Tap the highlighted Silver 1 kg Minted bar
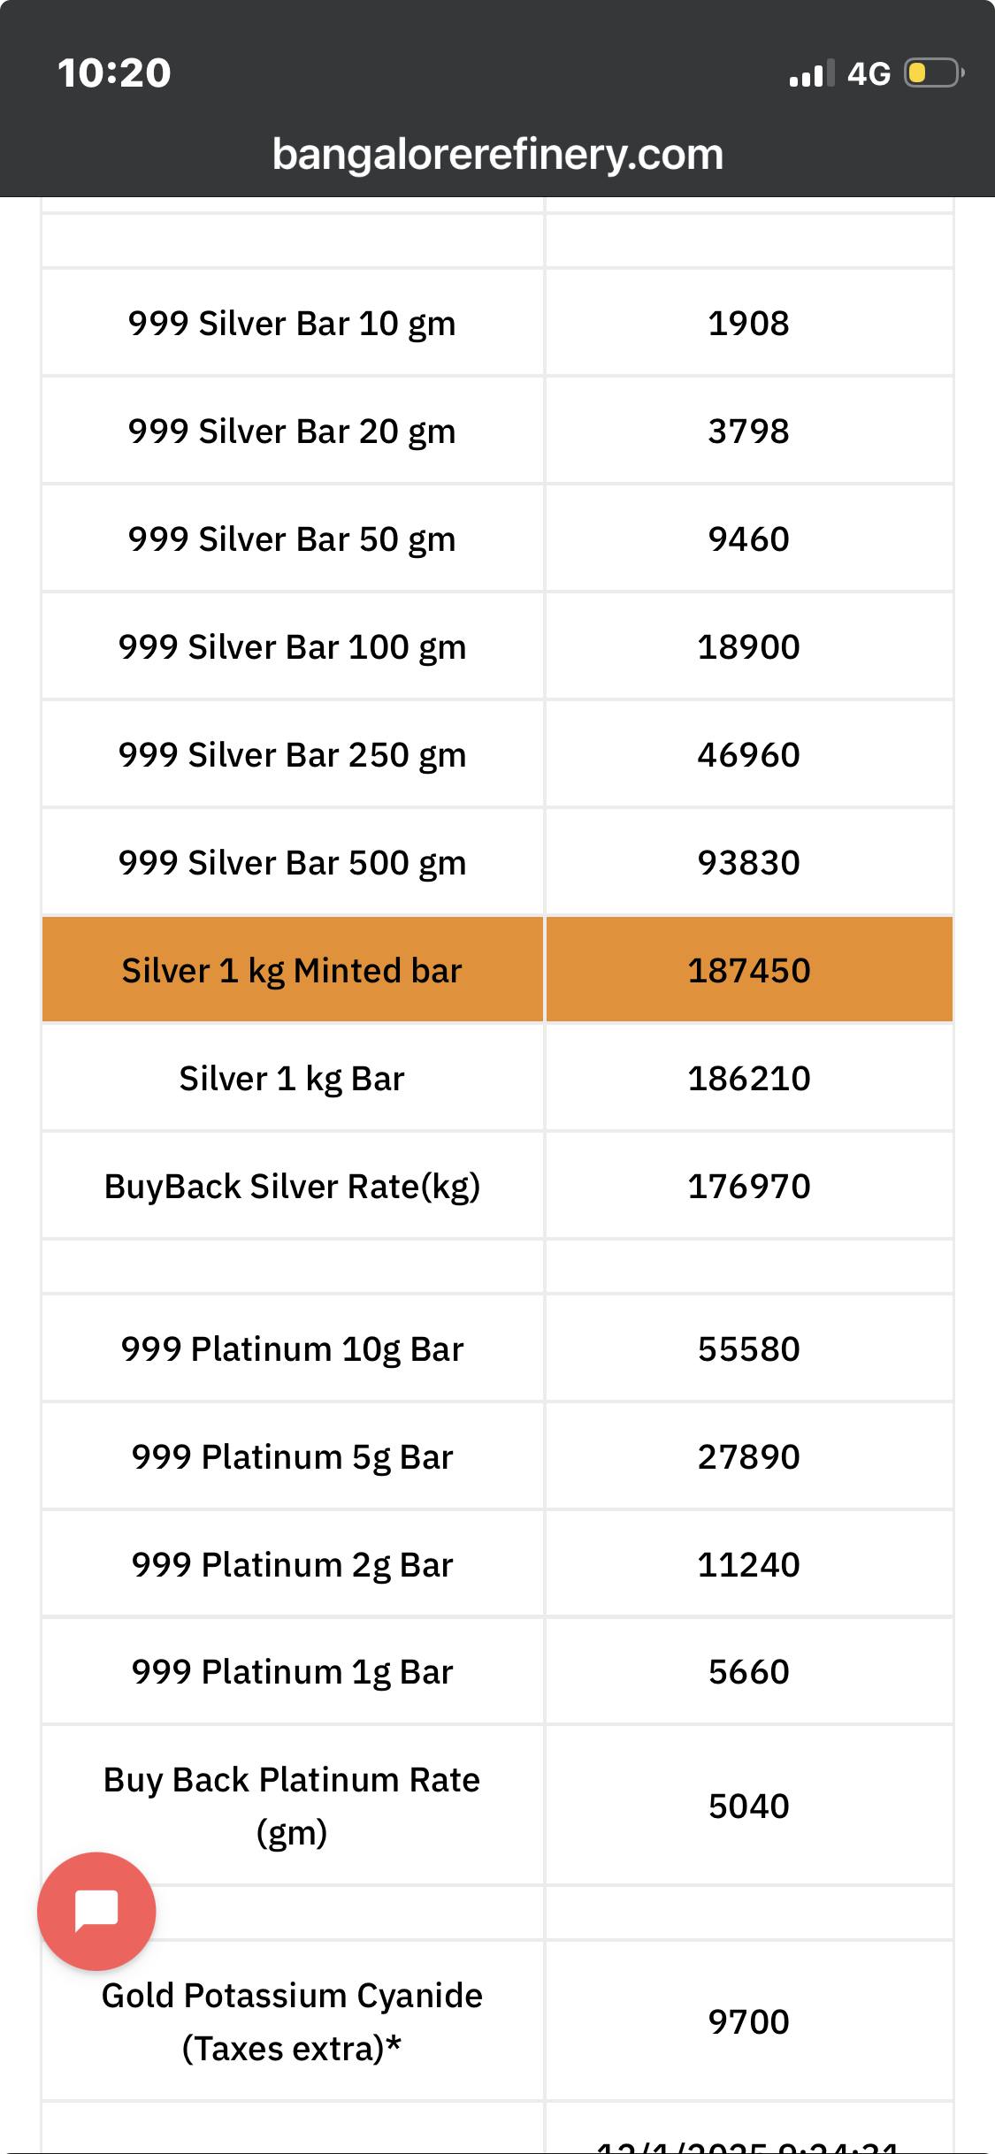995x2154 pixels. tap(292, 971)
